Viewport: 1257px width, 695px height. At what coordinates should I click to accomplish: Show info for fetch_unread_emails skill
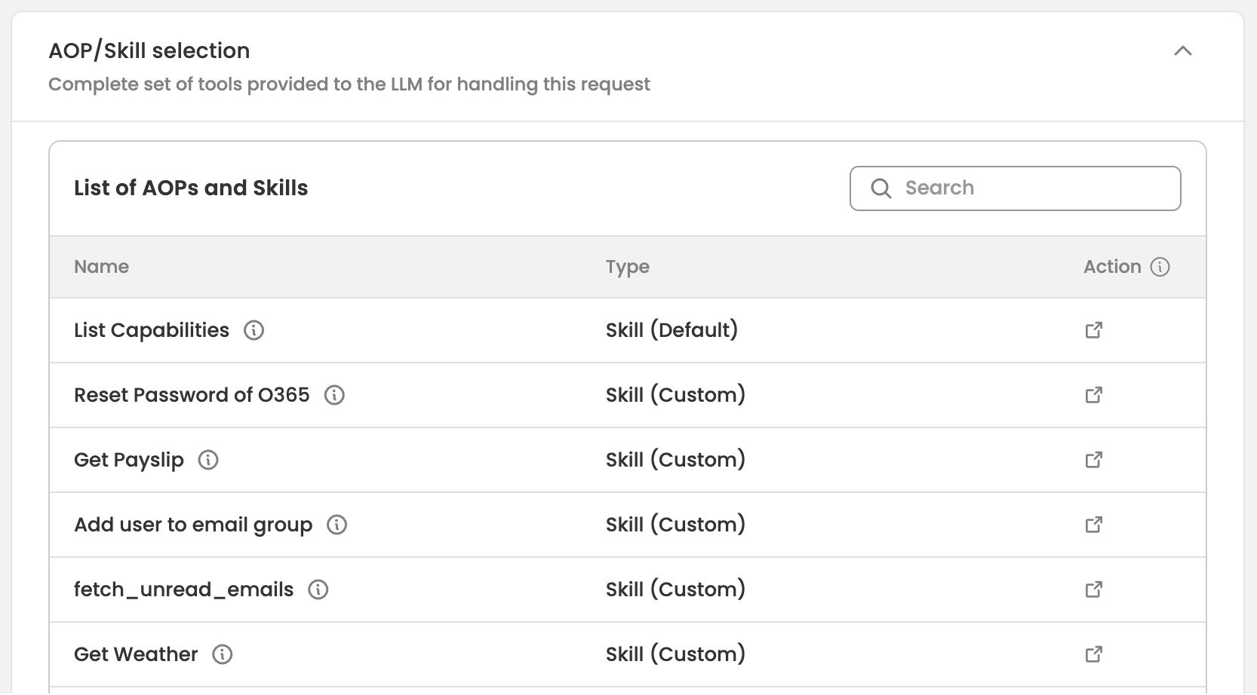318,589
